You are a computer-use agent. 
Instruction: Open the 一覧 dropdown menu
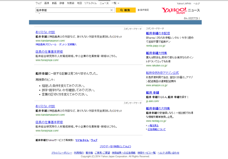point(115,3)
